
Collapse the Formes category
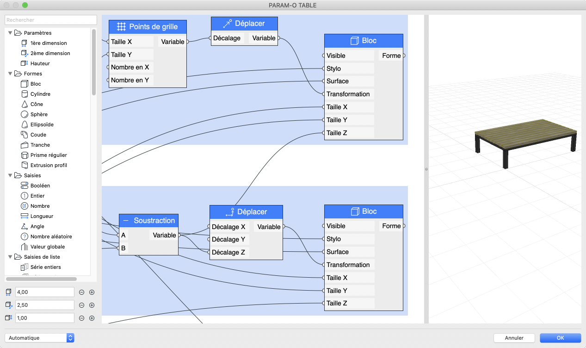(x=10, y=74)
